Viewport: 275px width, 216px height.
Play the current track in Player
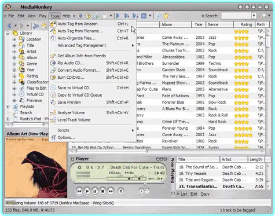[x=87, y=191]
